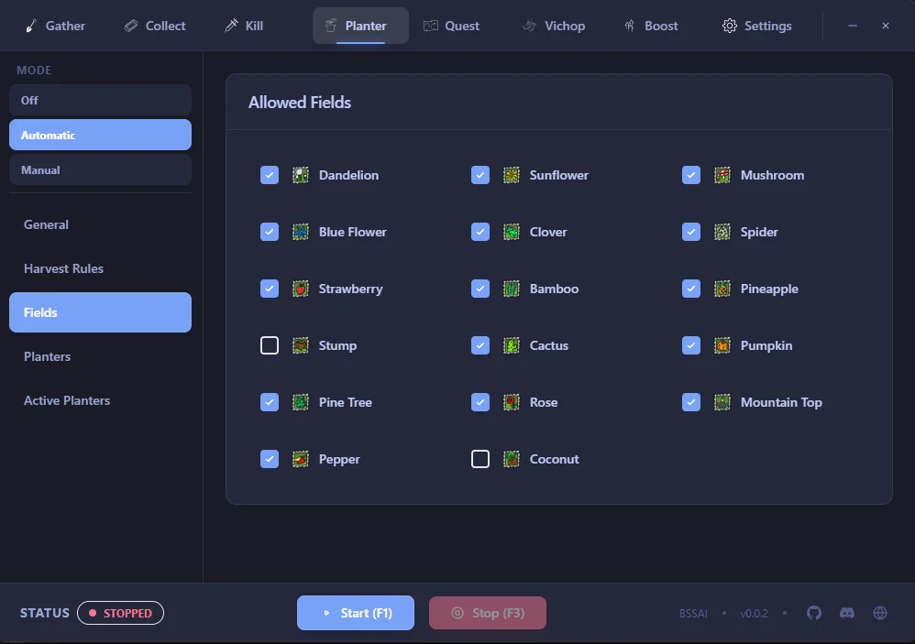Disable the Mountain Top checkbox
Screen dimensions: 915x644
click(x=691, y=402)
